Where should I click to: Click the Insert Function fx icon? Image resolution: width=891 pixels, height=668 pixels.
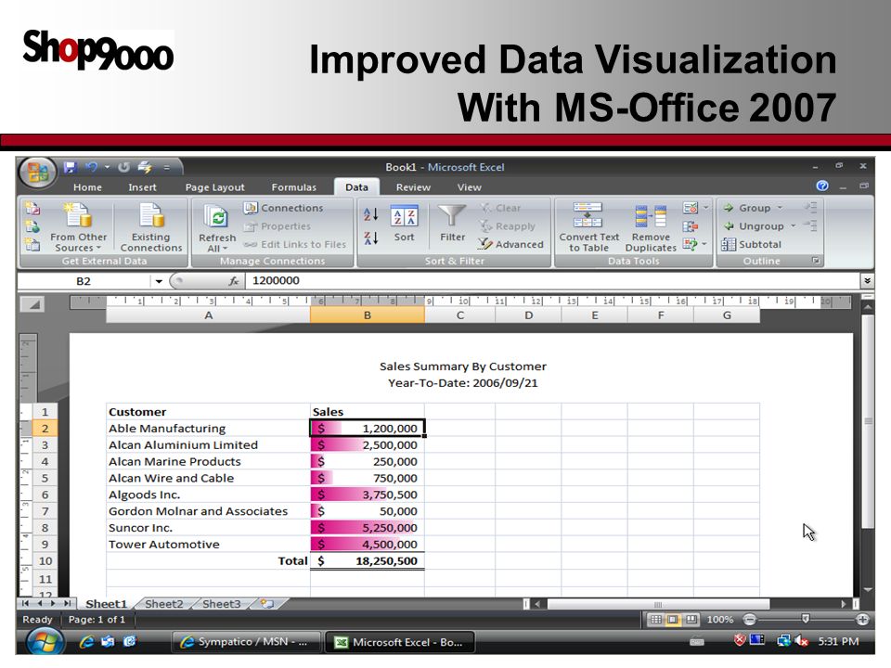pyautogui.click(x=234, y=281)
